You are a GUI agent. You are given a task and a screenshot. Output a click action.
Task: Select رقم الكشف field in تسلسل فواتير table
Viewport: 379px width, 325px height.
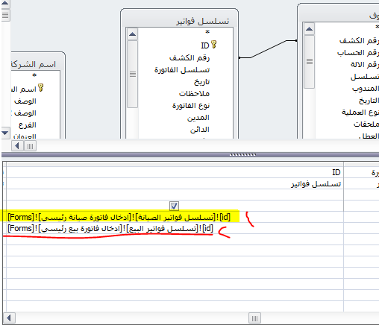click(189, 58)
